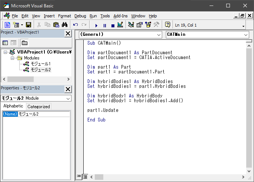The width and height of the screenshot is (254, 182).
Task: Select the VBAProject1 root item
Action: 44,52
